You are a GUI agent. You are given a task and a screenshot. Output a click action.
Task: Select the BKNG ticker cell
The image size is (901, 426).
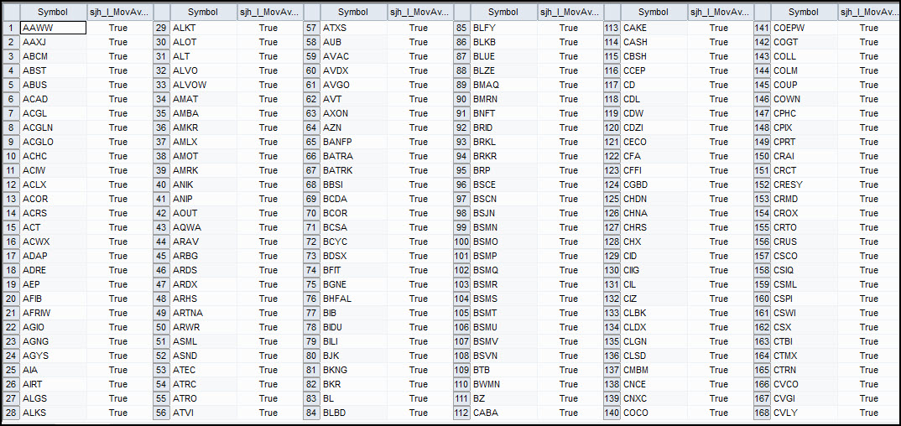click(353, 370)
